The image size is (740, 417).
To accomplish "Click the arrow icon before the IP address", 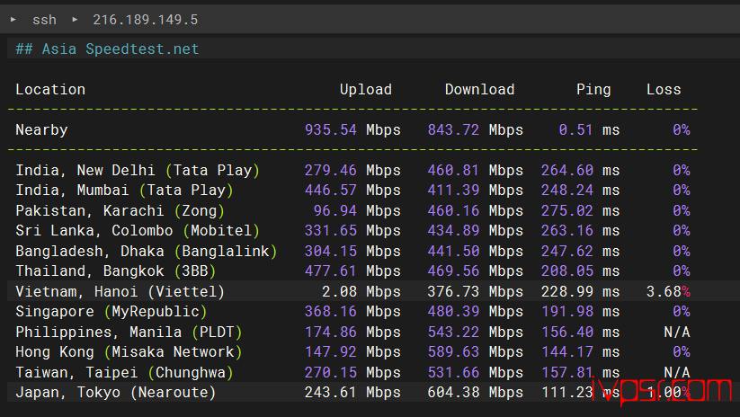I will pyautogui.click(x=75, y=19).
